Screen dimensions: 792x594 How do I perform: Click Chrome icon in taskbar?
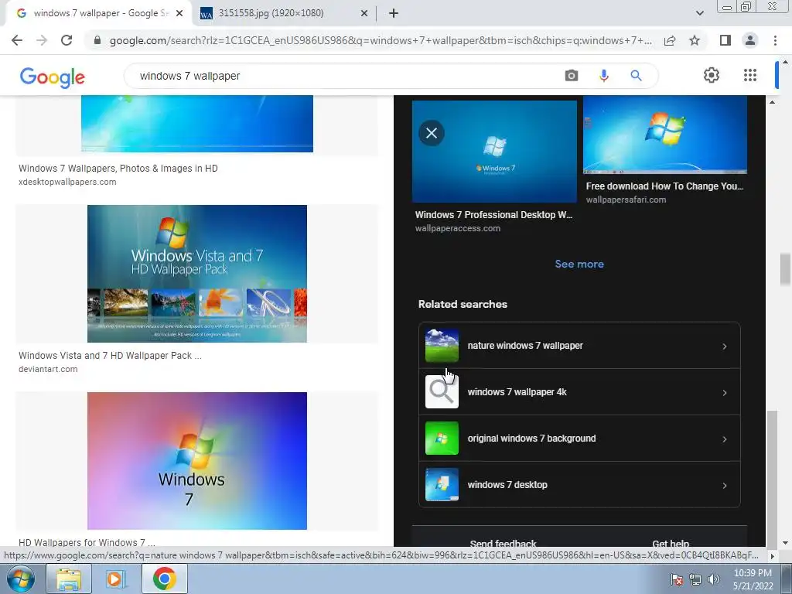click(x=164, y=579)
